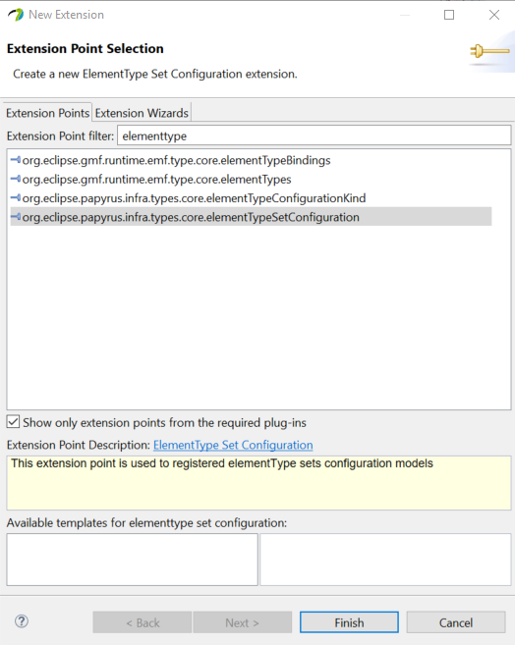
Task: Switch to the Extension Wizards tab
Action: coord(142,113)
